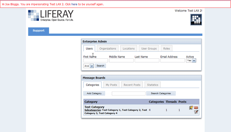Viewport: 231px width, 132px height.
Task: Click the Message Boards portlet title
Action: coord(94,78)
